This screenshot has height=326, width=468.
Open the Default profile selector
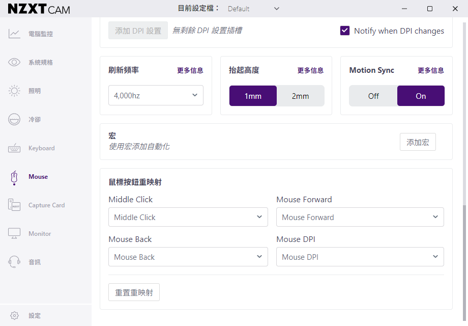[x=253, y=9]
